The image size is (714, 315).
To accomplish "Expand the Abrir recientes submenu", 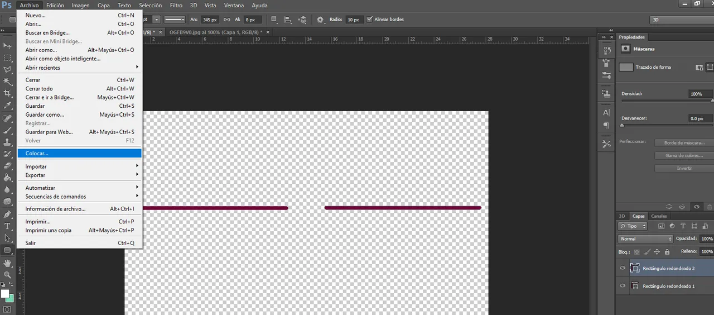I will tap(79, 68).
